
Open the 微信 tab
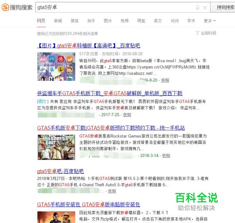(x=74, y=21)
